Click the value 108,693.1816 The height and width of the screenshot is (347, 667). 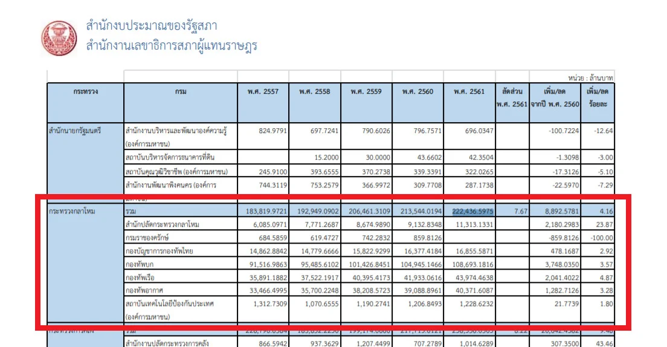(x=472, y=264)
